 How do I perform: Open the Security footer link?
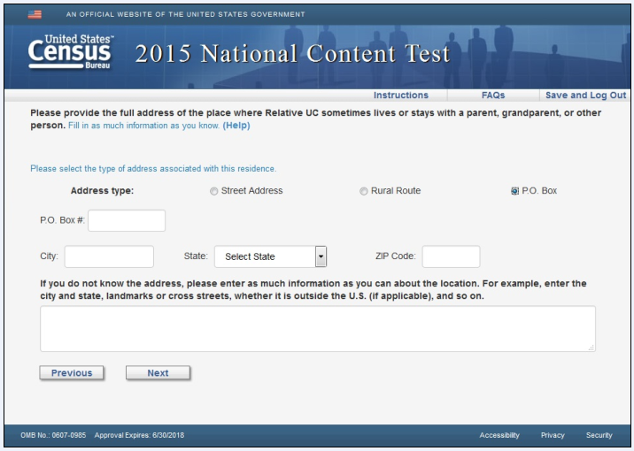pyautogui.click(x=599, y=435)
